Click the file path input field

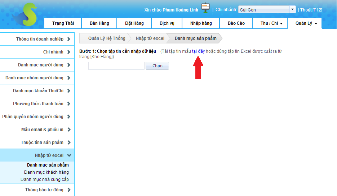point(116,66)
